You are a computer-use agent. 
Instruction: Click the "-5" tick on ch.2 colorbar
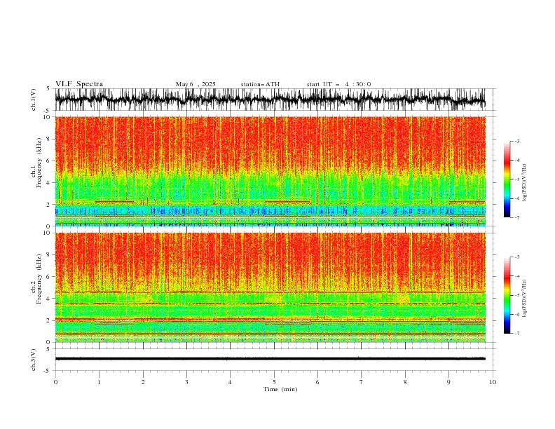pos(517,295)
